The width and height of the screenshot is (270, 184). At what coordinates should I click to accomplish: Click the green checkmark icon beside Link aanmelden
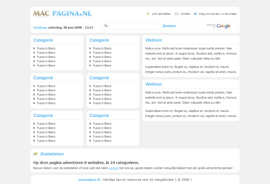click(148, 14)
